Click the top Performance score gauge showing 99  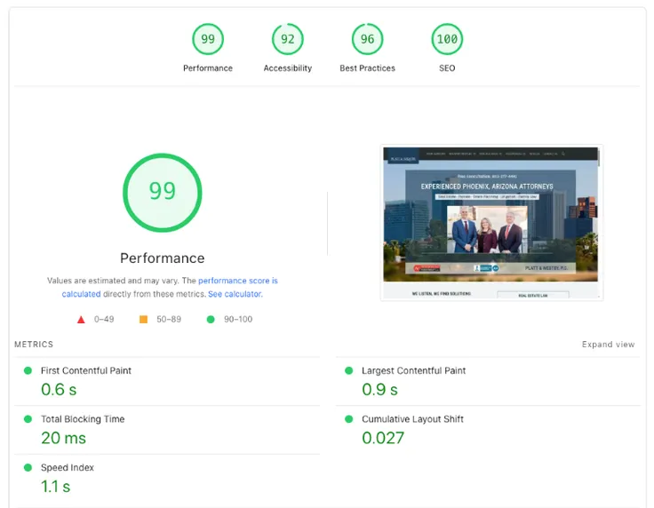click(208, 39)
